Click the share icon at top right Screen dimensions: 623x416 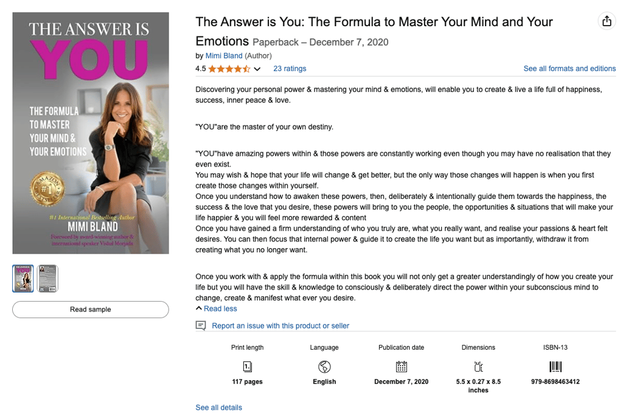(607, 21)
